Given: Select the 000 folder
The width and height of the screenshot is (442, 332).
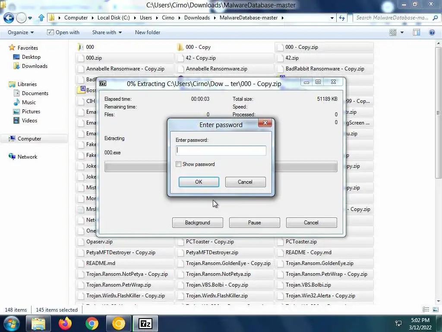Looking at the screenshot, I should (126, 47).
